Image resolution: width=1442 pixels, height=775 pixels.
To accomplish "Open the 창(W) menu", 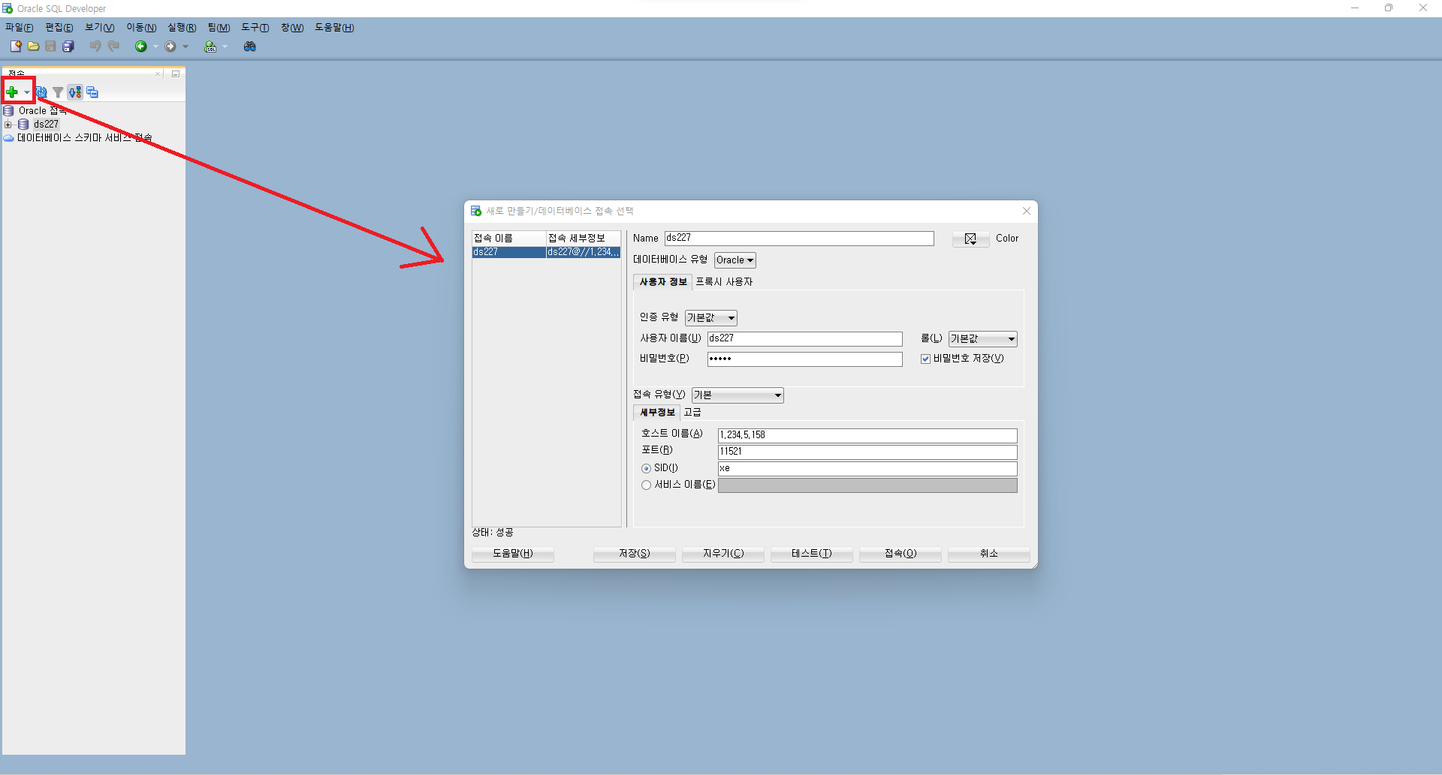I will (292, 28).
